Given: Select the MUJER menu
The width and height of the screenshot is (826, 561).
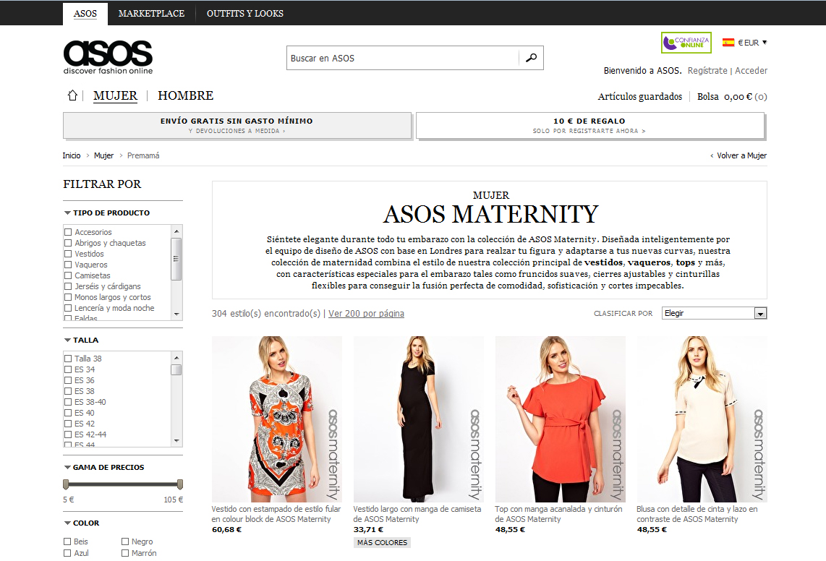Looking at the screenshot, I should pos(116,96).
